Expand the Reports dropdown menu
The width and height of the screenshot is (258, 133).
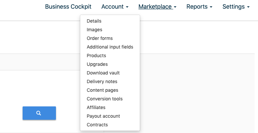pos(199,7)
